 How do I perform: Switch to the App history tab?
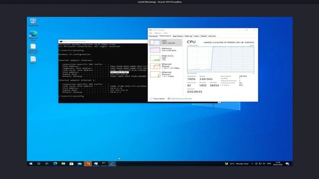click(178, 36)
